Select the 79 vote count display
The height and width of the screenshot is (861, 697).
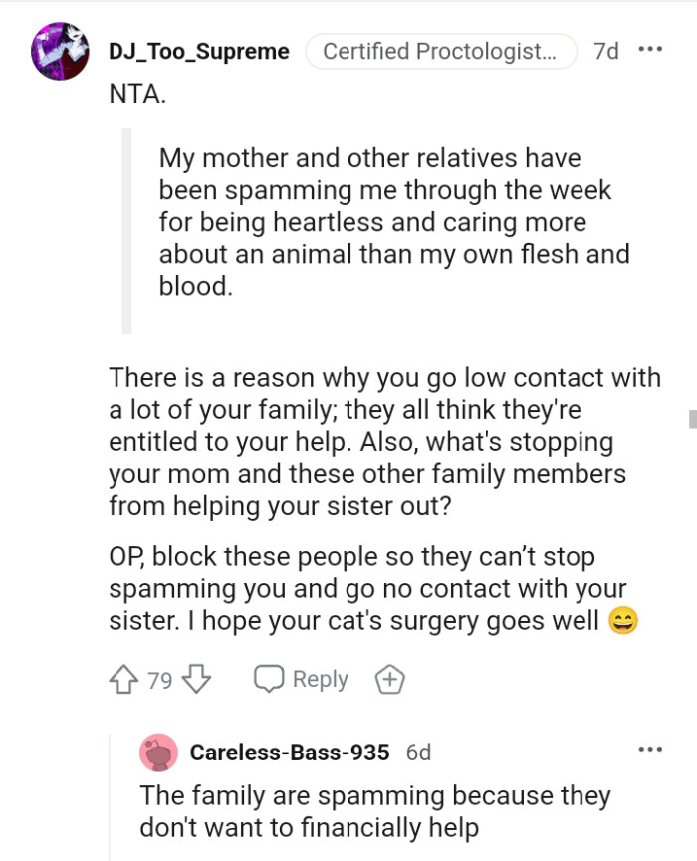[147, 678]
